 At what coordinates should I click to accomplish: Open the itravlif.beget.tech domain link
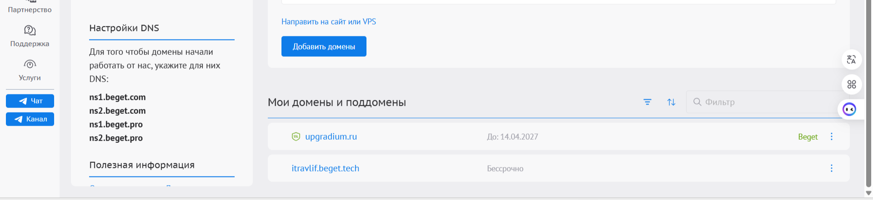[326, 168]
